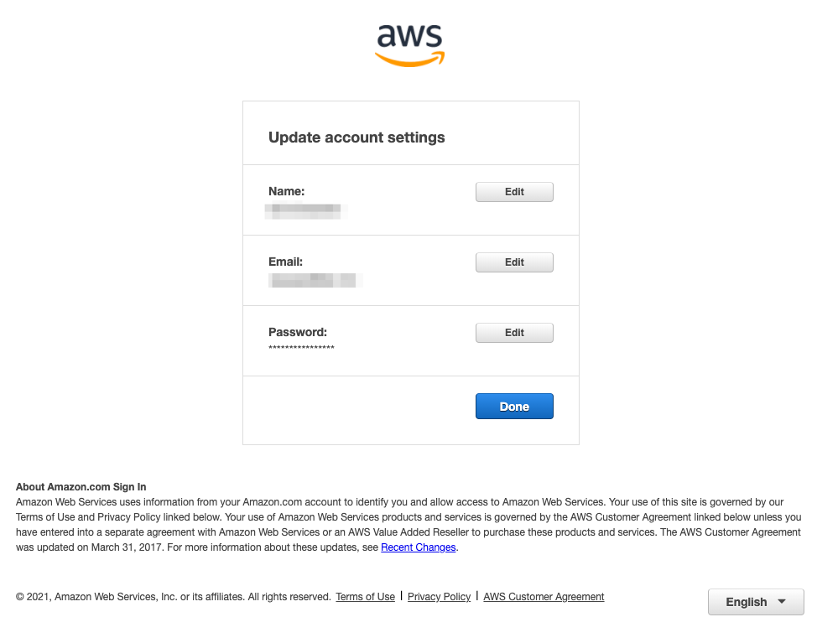
Task: Open the English language dropdown
Action: click(x=756, y=602)
